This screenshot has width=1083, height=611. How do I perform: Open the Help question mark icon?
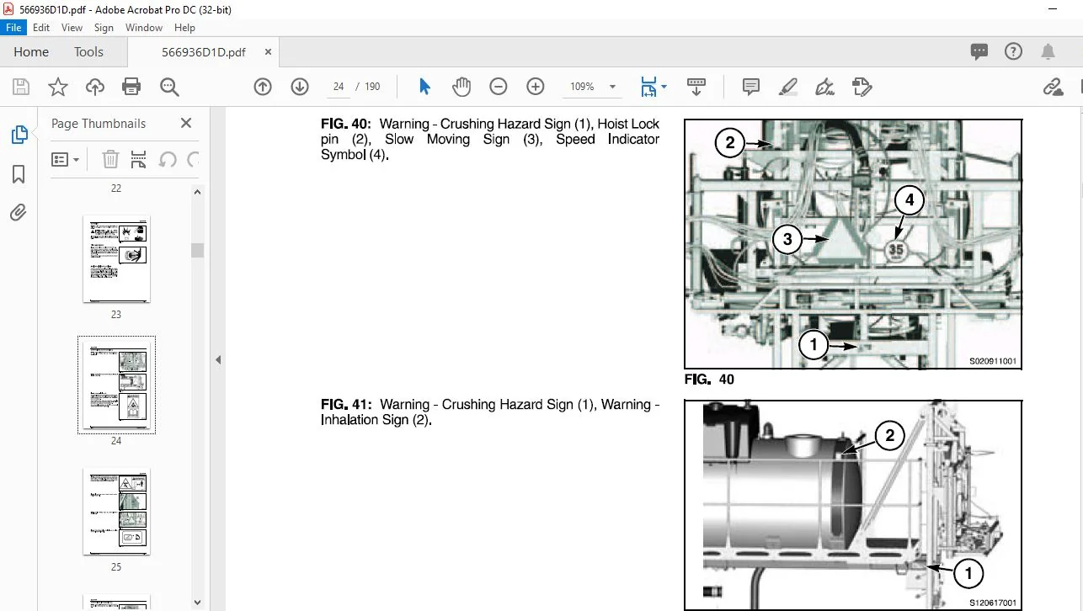1014,52
